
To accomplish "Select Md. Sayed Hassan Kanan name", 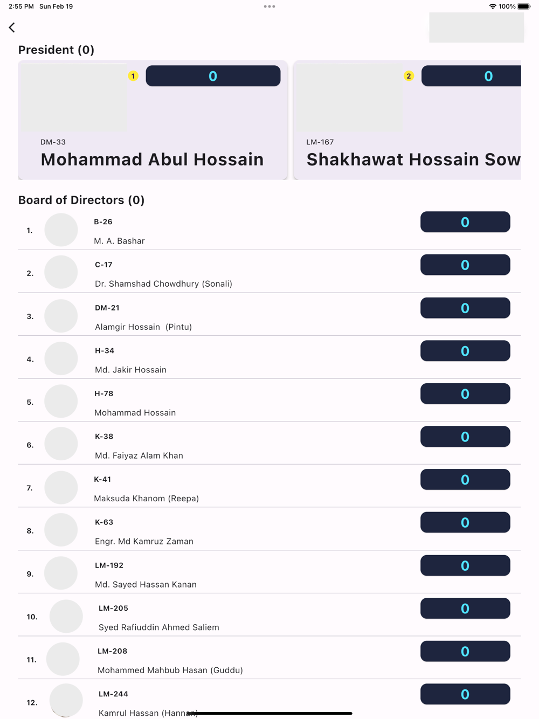I will coord(146,584).
